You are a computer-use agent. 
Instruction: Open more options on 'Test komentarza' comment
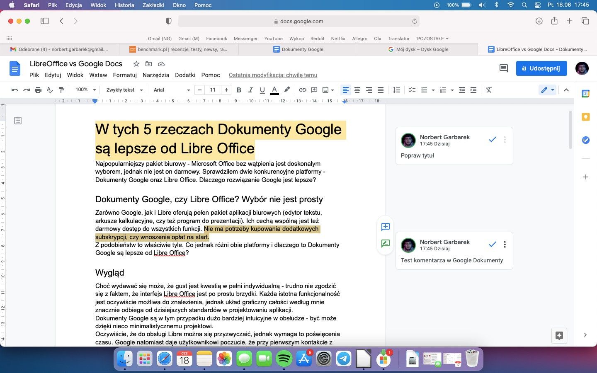(505, 245)
